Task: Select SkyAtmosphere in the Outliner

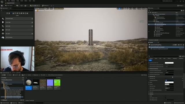Action: [x=160, y=26]
